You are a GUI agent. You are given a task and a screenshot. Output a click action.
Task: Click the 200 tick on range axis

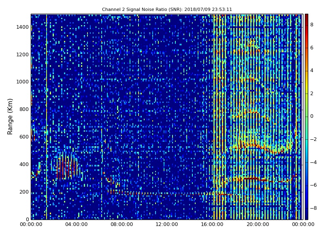pos(24,192)
